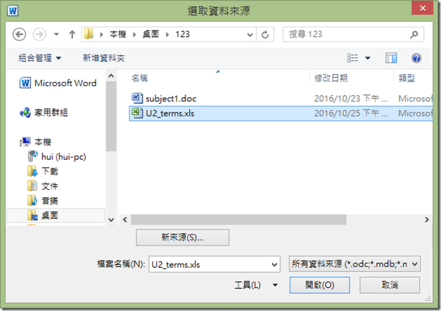This screenshot has width=441, height=311.
Task: Expand the file name history dropdown
Action: [x=275, y=265]
